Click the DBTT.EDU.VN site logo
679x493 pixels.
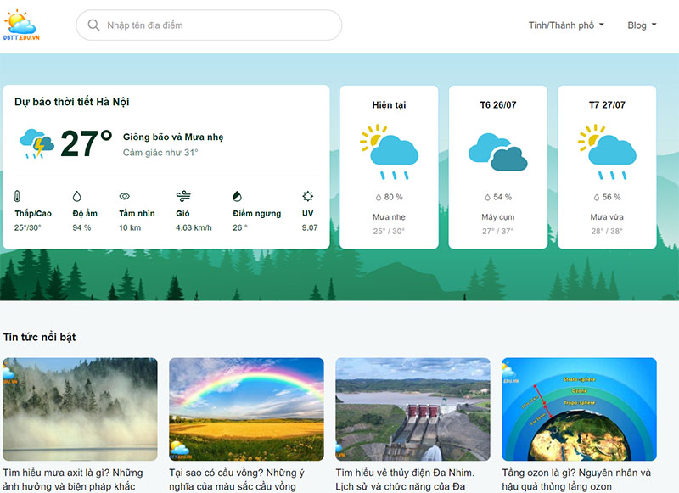(20, 25)
